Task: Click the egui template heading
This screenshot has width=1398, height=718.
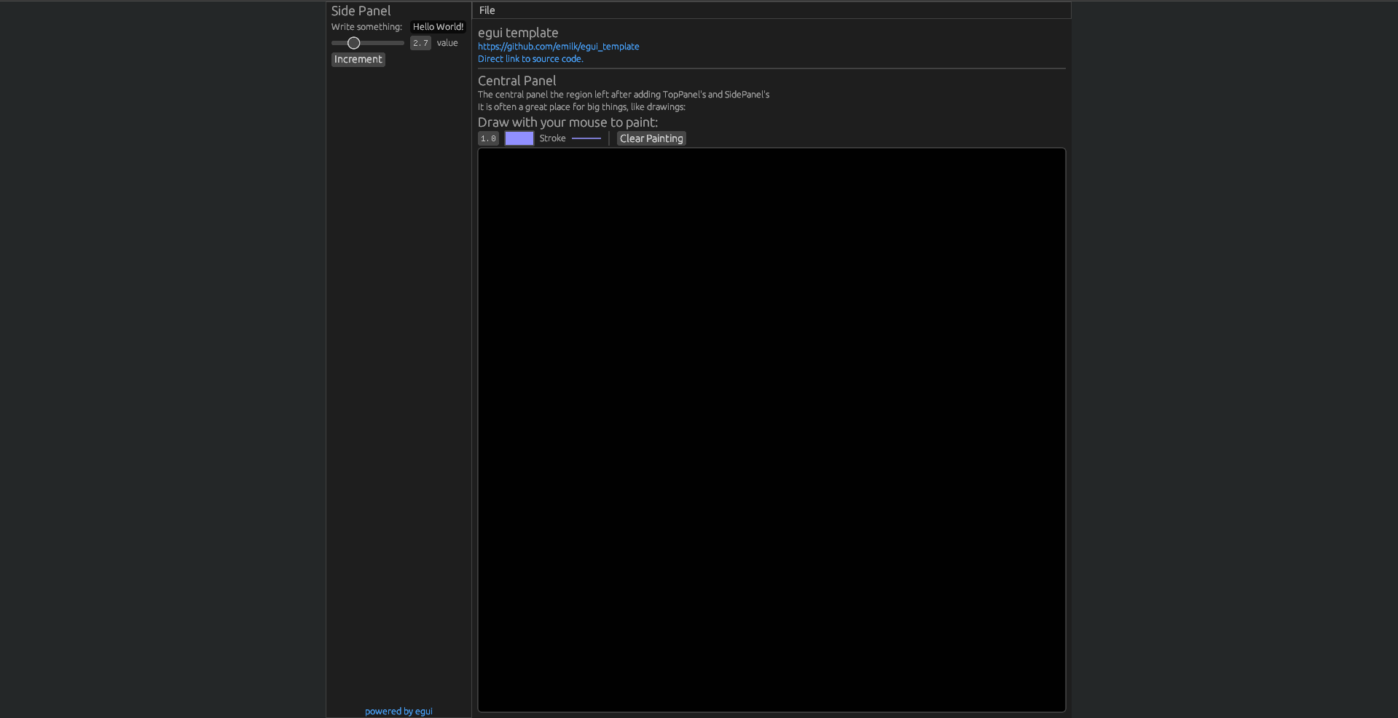Action: 517,33
